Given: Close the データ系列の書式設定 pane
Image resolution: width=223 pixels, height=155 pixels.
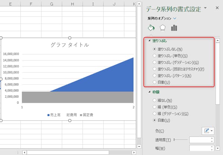Looking at the screenshot, I should (217, 8).
